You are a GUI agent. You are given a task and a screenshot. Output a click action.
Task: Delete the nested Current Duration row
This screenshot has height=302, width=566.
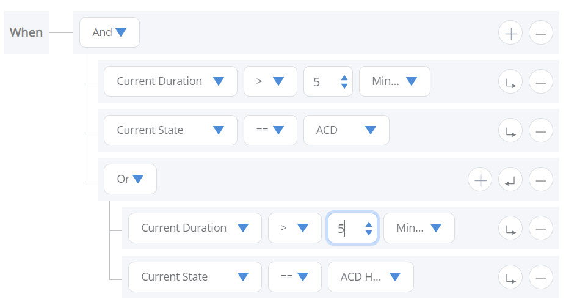tap(541, 228)
